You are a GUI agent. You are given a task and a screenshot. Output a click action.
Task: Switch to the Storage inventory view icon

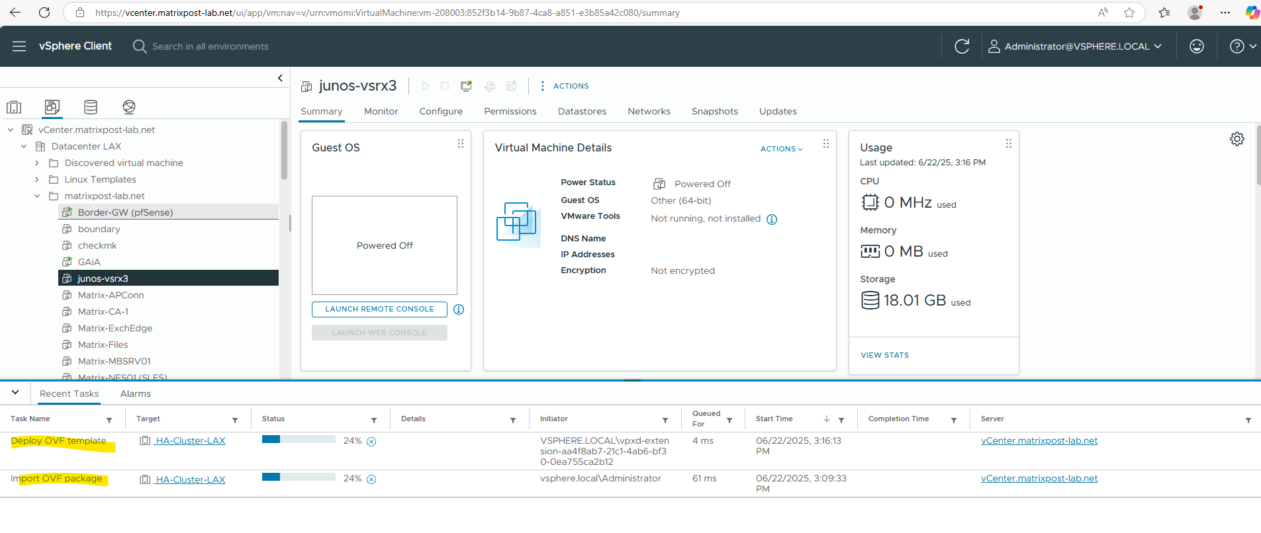tap(91, 107)
